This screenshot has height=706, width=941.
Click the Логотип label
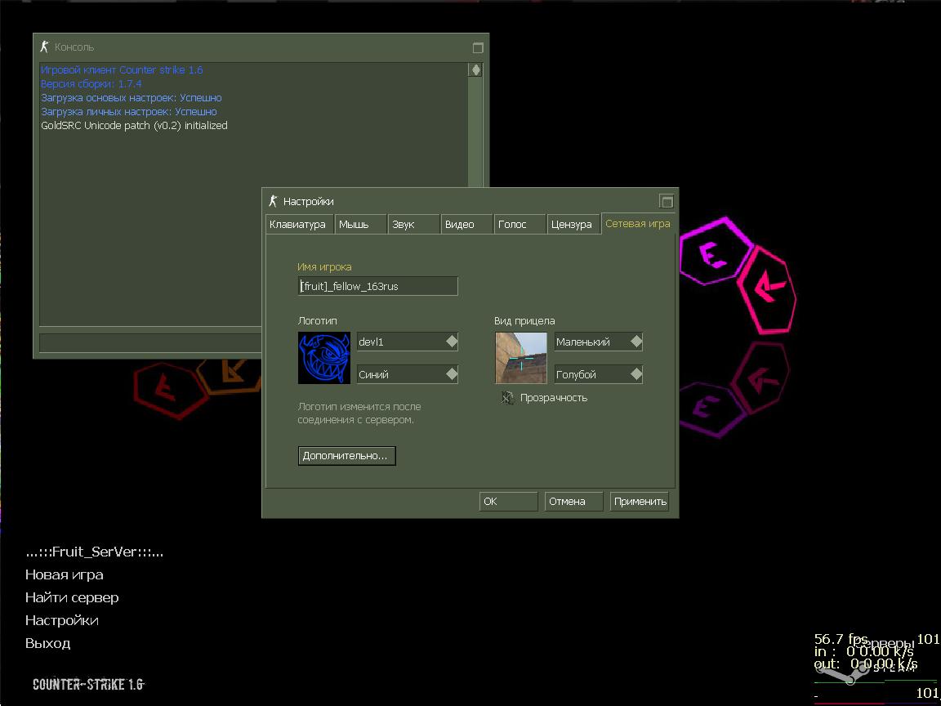tap(318, 320)
